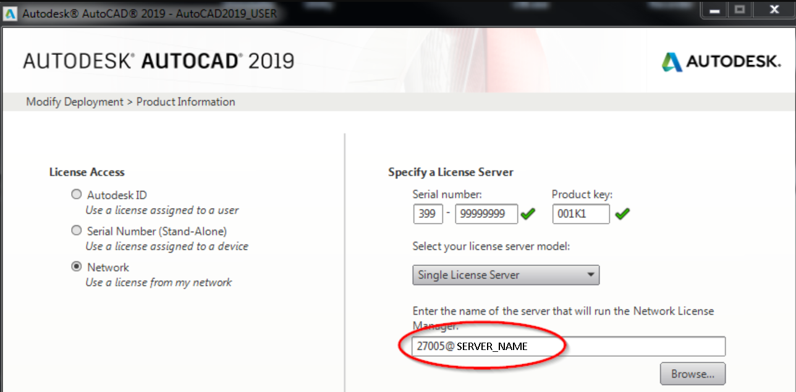Click the product key field containing 001K1

580,214
